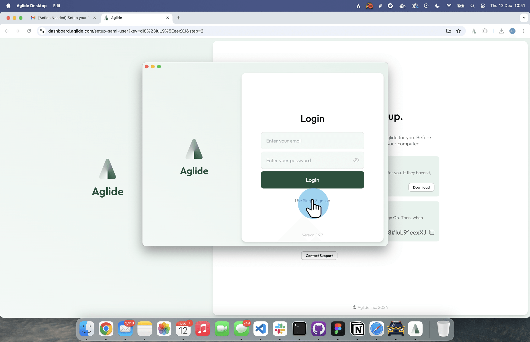Expand the tab search chevron near window controls
530x342 pixels.
coord(524,18)
